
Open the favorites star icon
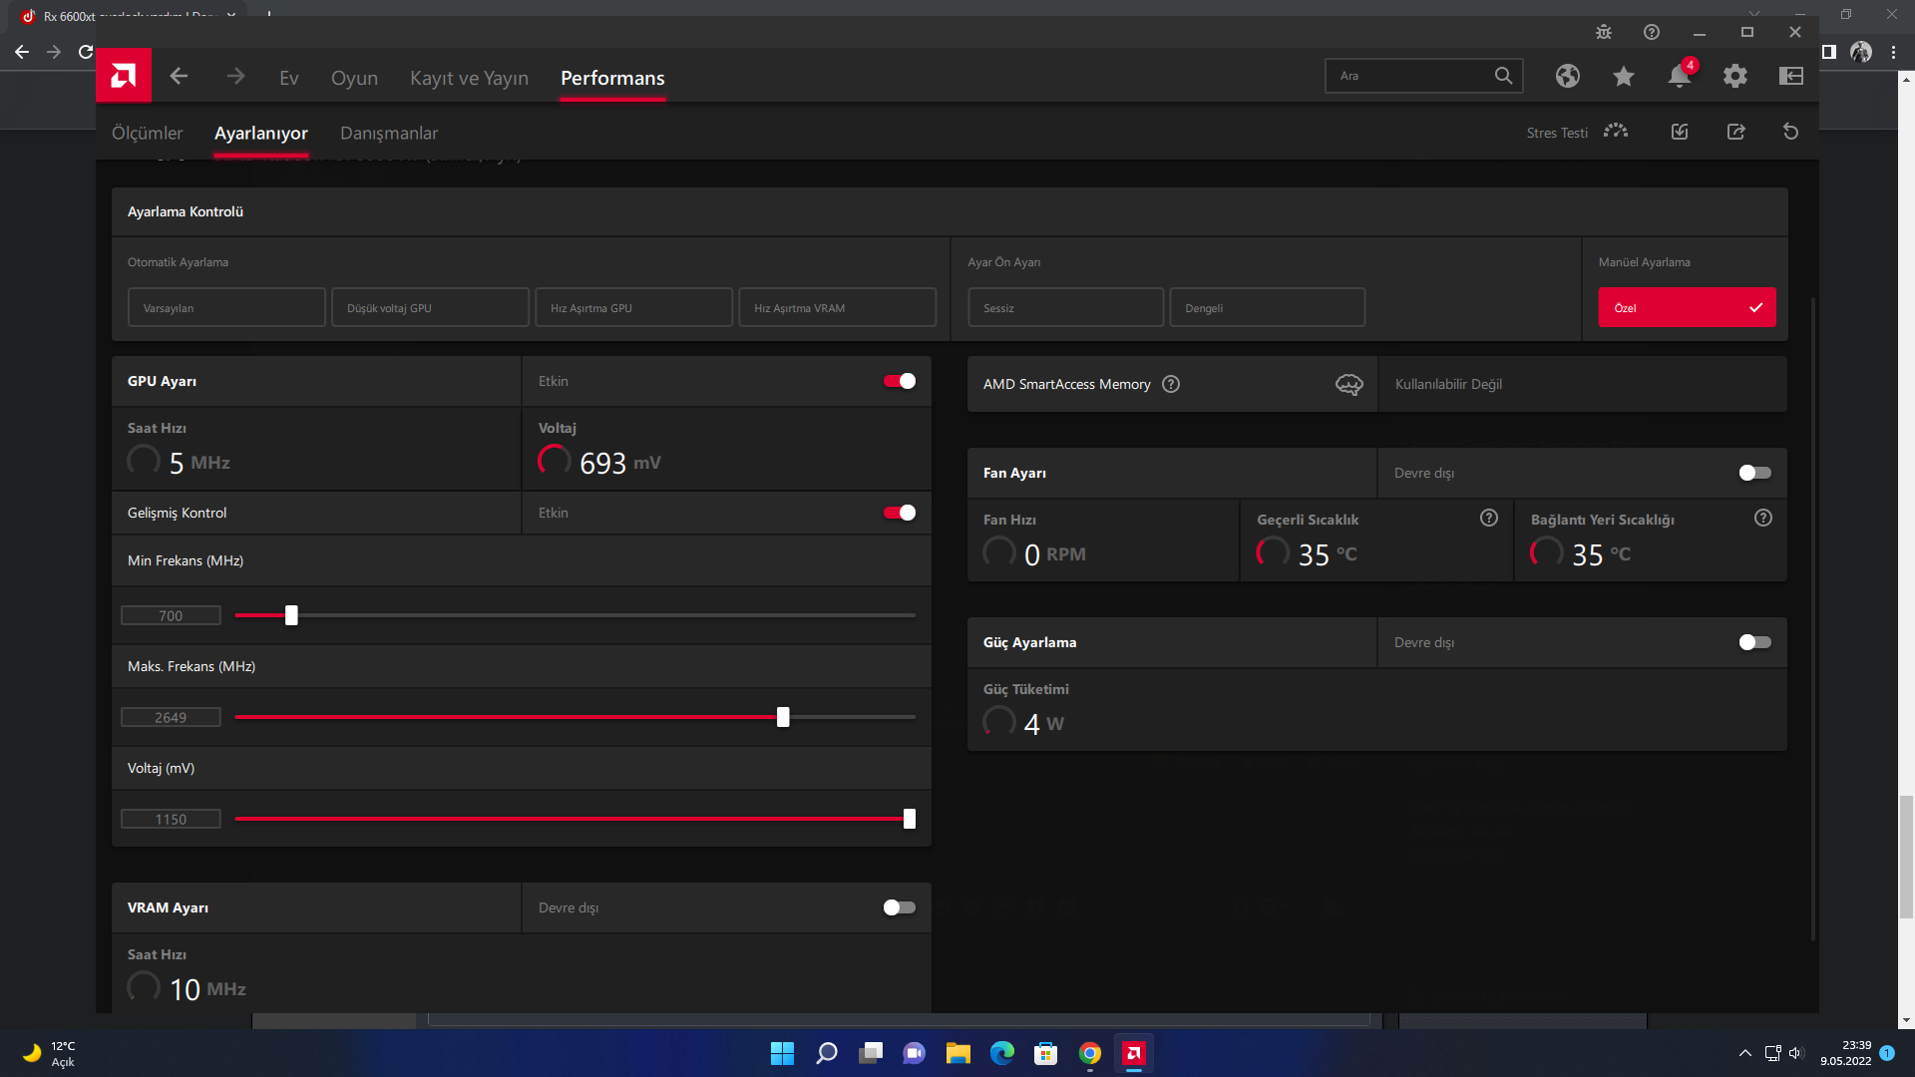pos(1624,76)
